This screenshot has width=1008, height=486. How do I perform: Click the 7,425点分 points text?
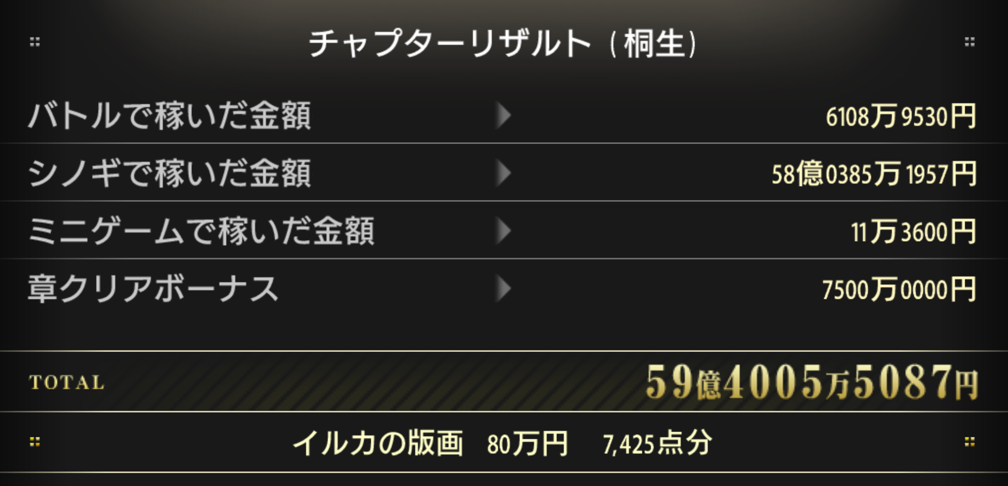pyautogui.click(x=658, y=444)
